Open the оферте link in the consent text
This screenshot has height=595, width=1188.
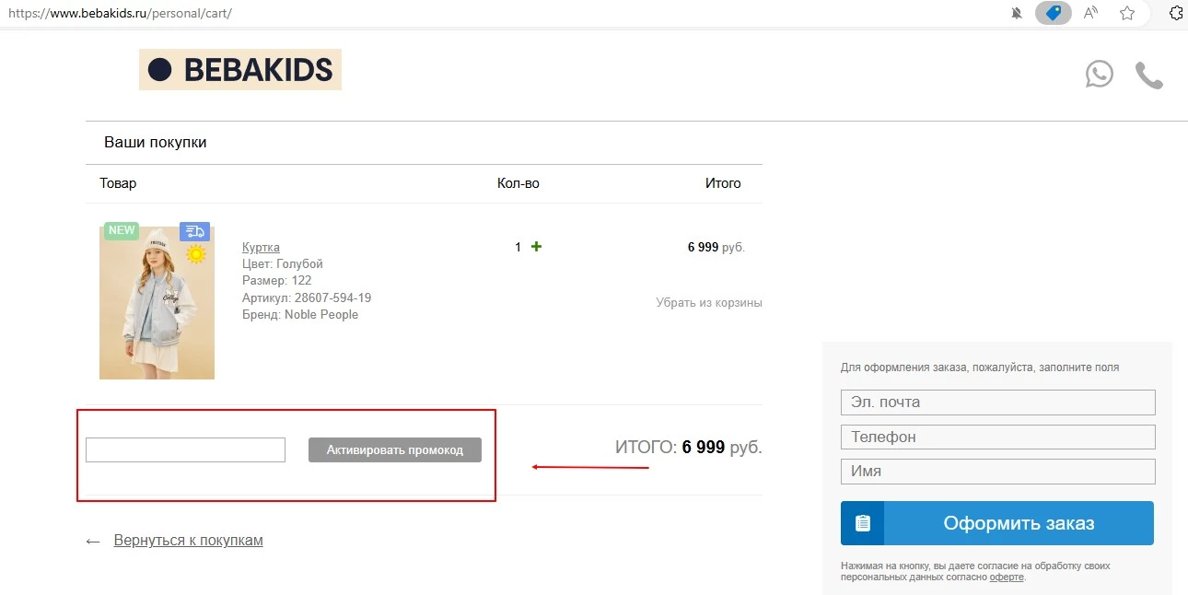(x=1005, y=576)
